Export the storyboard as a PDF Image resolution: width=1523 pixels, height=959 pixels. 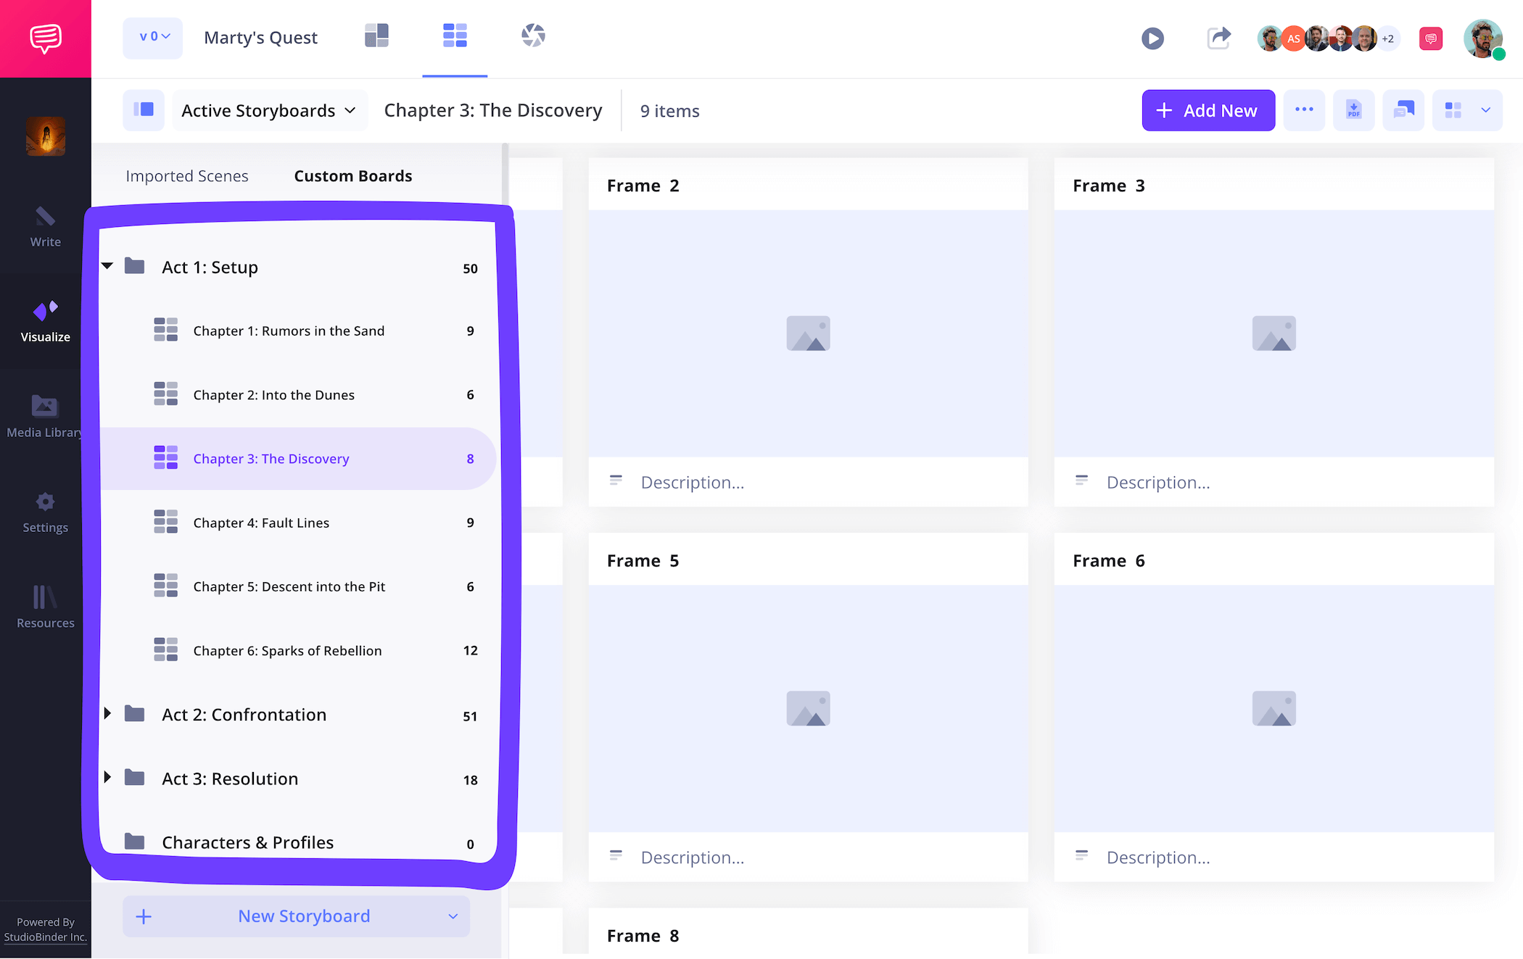coord(1353,110)
